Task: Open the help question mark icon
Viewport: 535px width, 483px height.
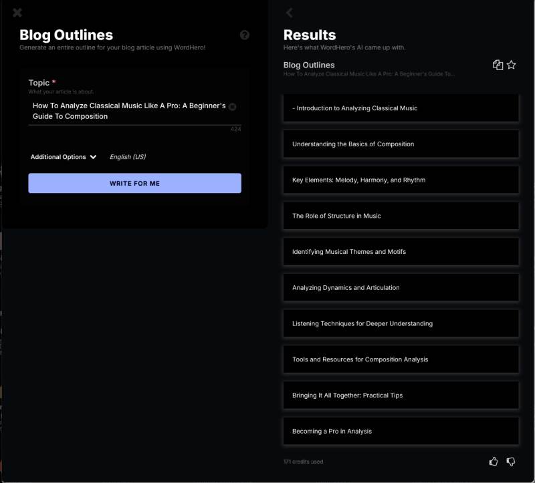Action: click(x=245, y=35)
